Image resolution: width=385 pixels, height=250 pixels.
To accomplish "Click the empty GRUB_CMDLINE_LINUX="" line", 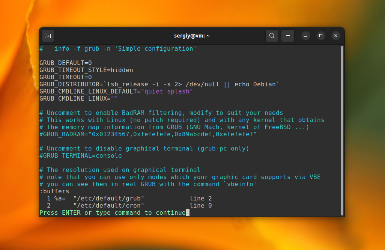I will 79,98.
